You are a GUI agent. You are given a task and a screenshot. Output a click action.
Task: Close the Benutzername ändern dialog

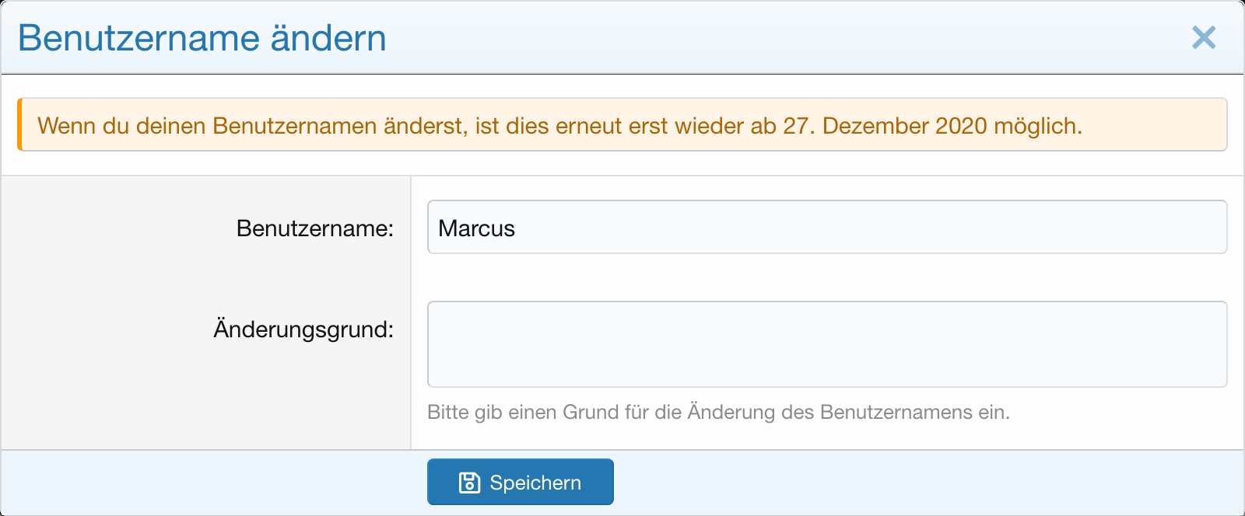1203,37
